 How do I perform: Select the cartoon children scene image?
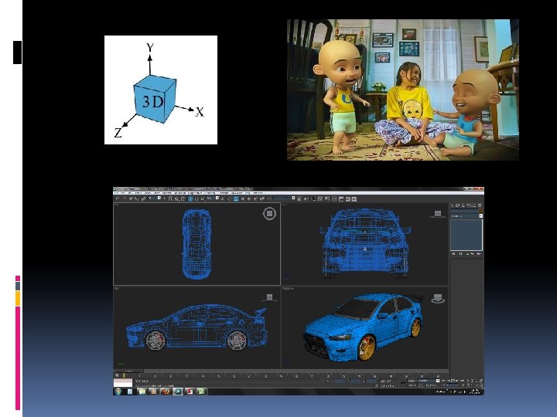click(403, 90)
